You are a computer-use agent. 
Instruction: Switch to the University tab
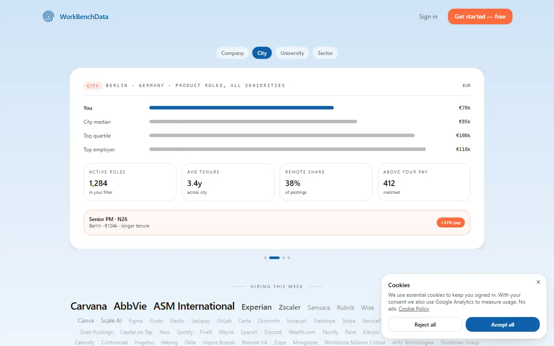click(x=292, y=53)
